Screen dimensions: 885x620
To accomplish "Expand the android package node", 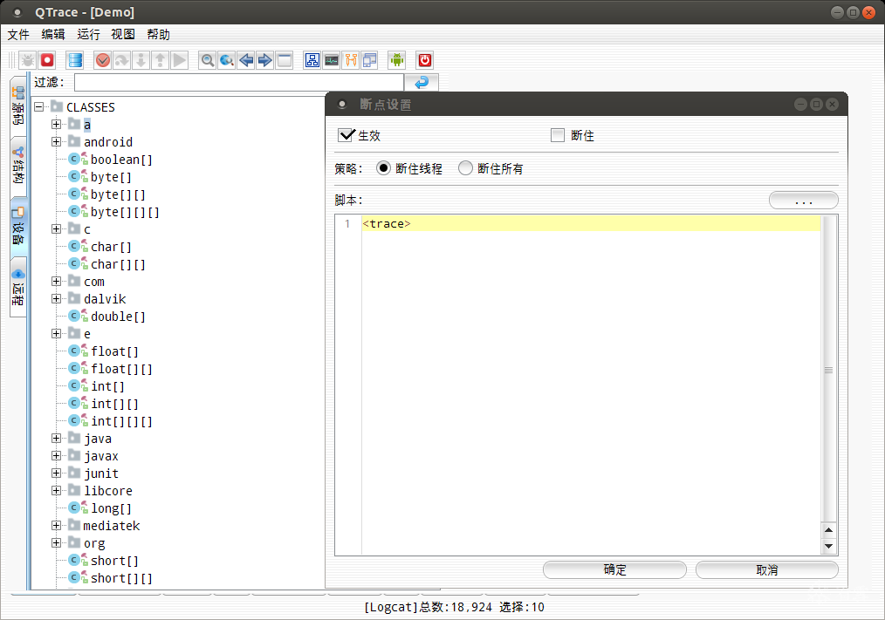I will [56, 141].
